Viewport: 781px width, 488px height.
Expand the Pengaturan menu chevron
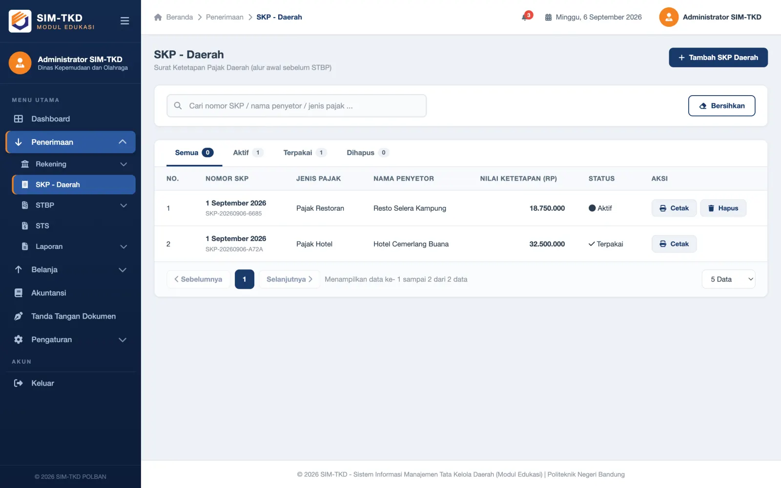123,340
